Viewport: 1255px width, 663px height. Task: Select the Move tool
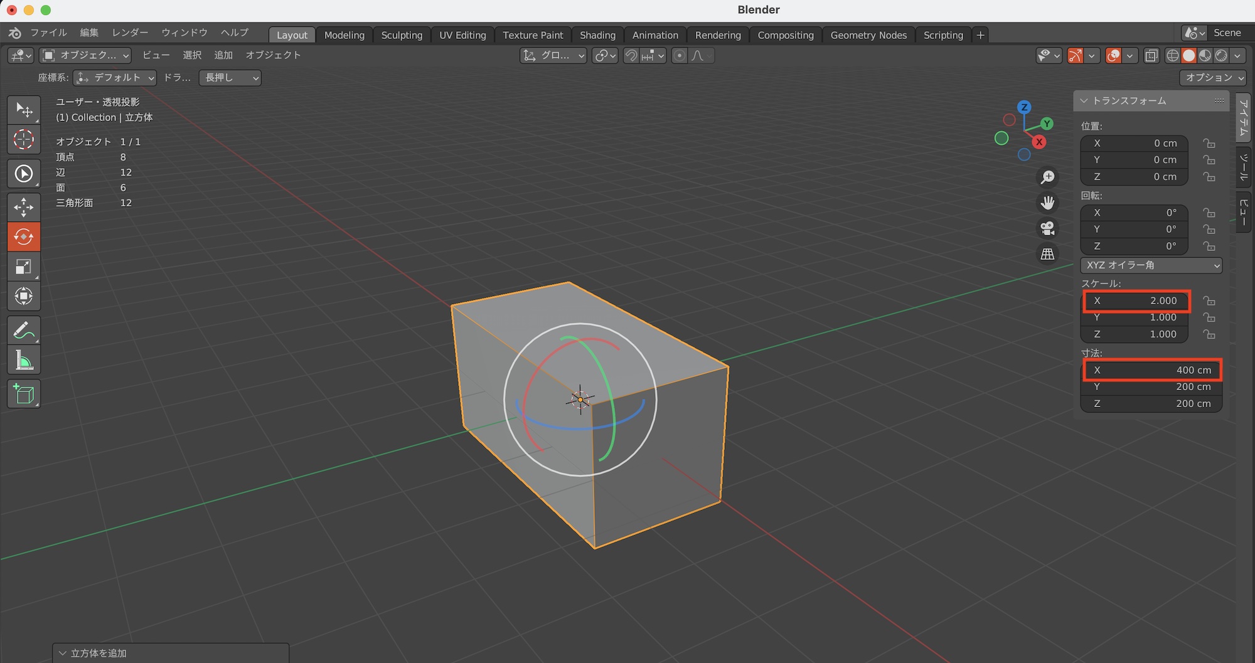coord(24,207)
